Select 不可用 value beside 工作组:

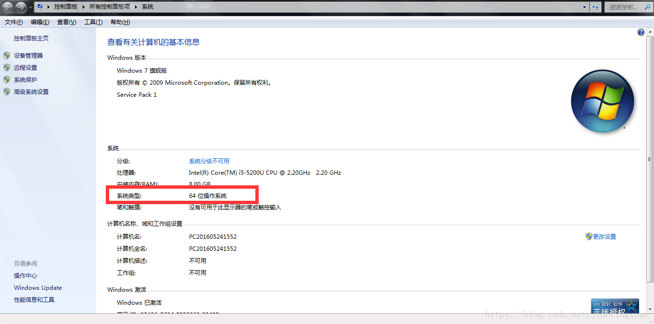click(x=198, y=273)
